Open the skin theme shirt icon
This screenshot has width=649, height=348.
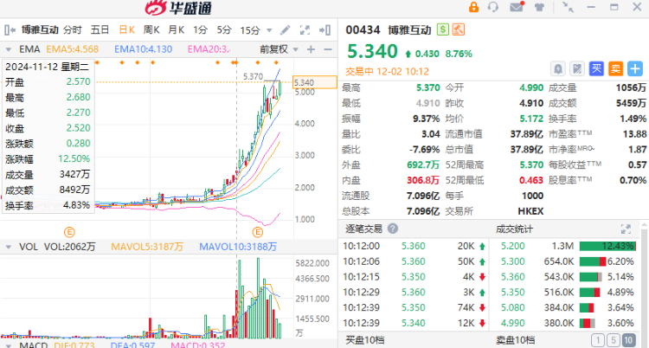[539, 7]
